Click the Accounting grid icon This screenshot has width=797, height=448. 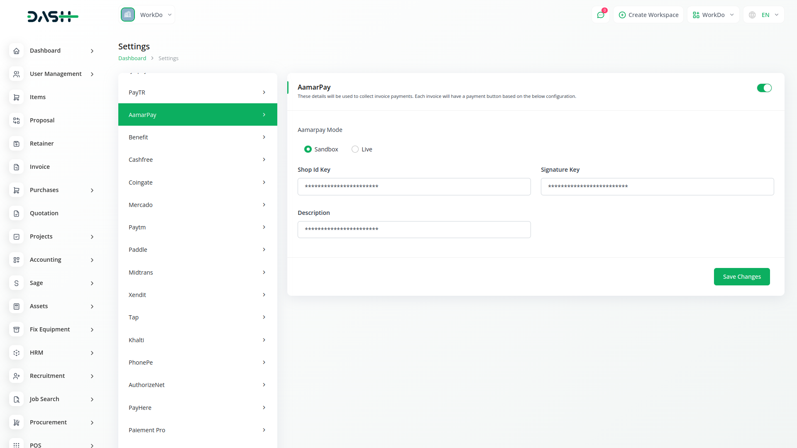pyautogui.click(x=17, y=260)
